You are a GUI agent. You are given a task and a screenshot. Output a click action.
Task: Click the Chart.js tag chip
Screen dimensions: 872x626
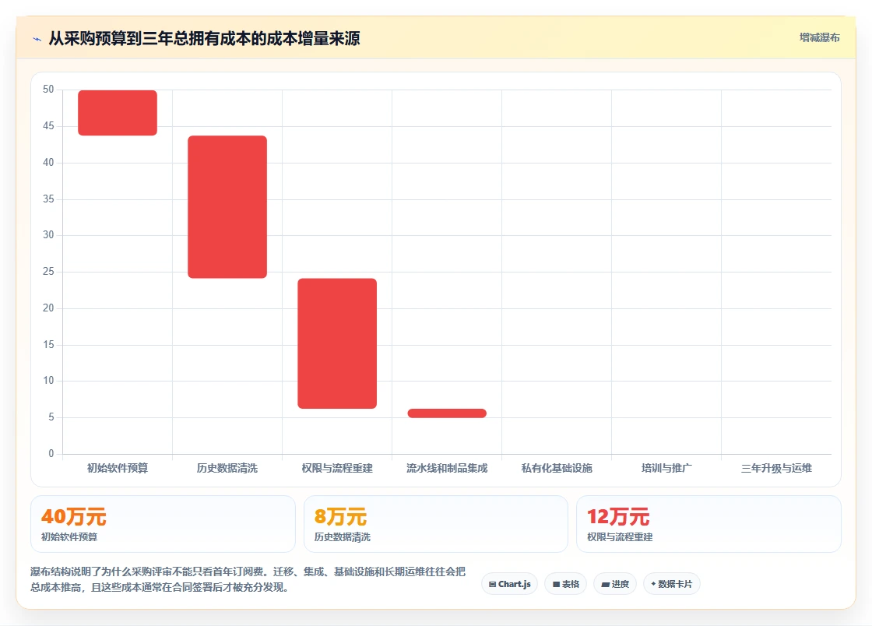[509, 584]
